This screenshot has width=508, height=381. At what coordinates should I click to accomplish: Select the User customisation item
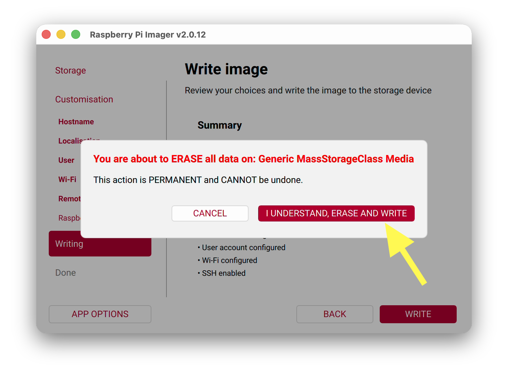[66, 160]
